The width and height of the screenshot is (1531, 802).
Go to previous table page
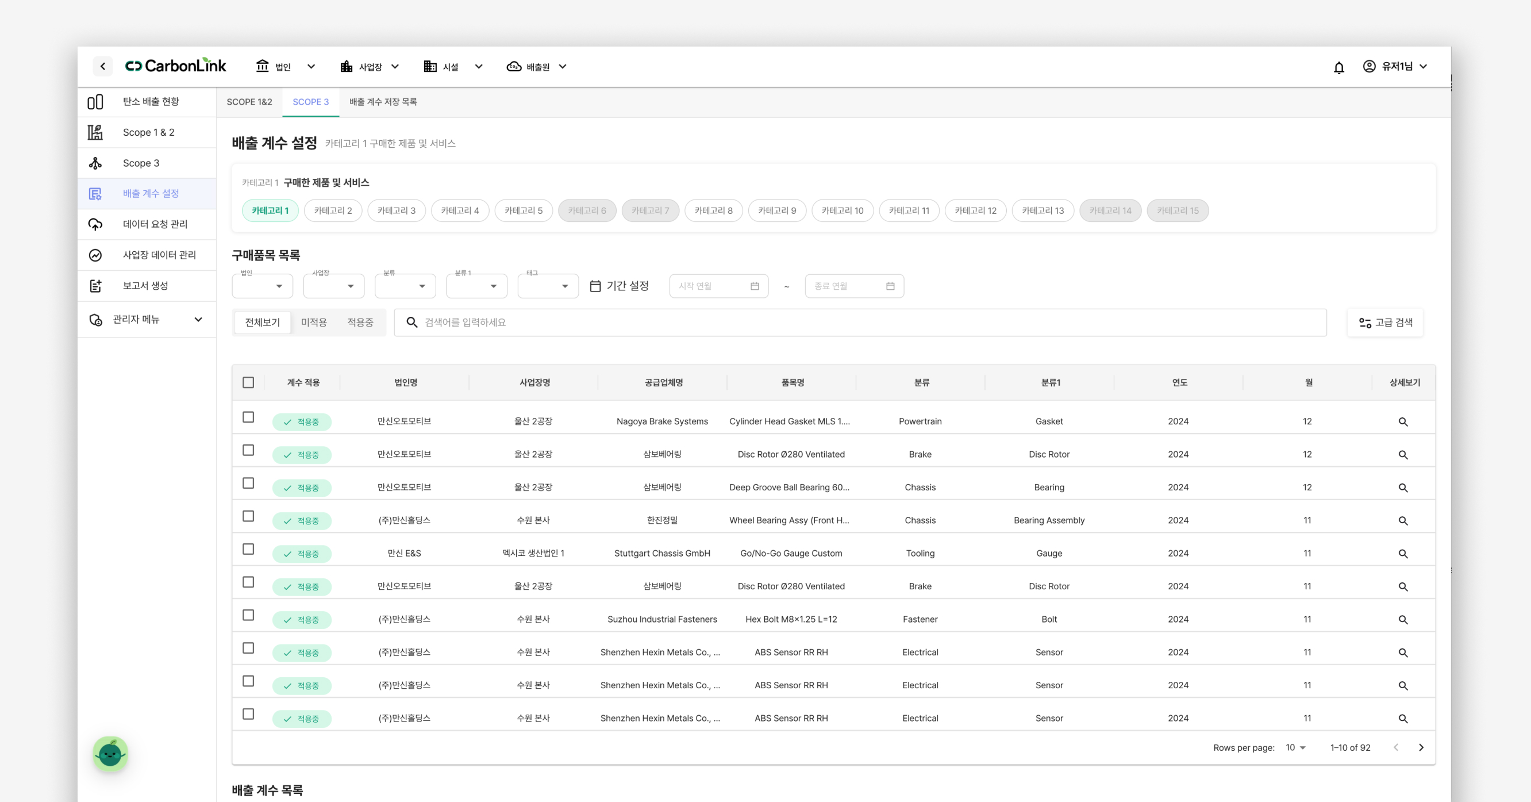click(x=1396, y=747)
